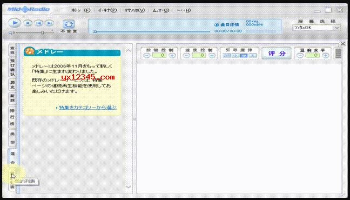Viewport: 350px width, 200px height.
Task: Select fourth 引导旋律 guide melody option
Action: pyautogui.click(x=252, y=56)
